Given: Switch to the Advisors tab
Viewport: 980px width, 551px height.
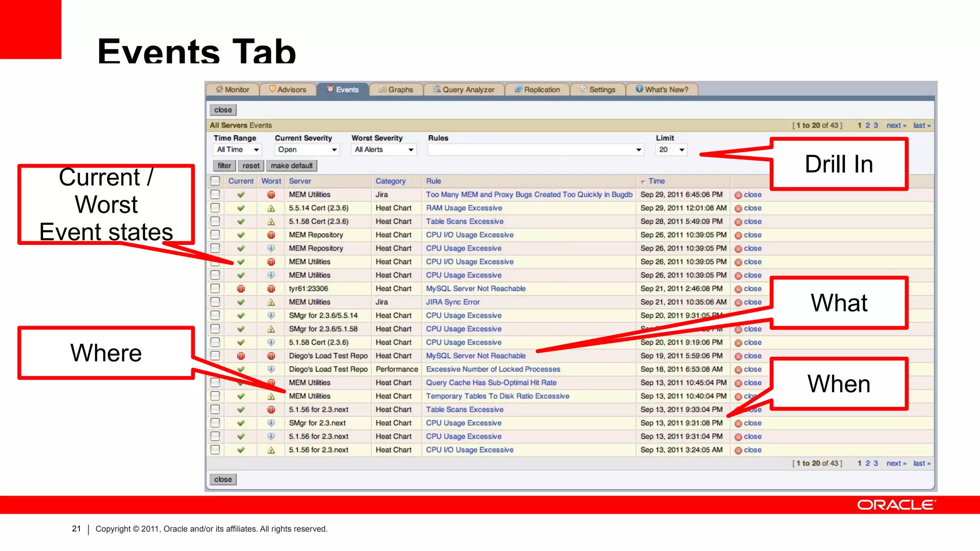Looking at the screenshot, I should pos(288,89).
